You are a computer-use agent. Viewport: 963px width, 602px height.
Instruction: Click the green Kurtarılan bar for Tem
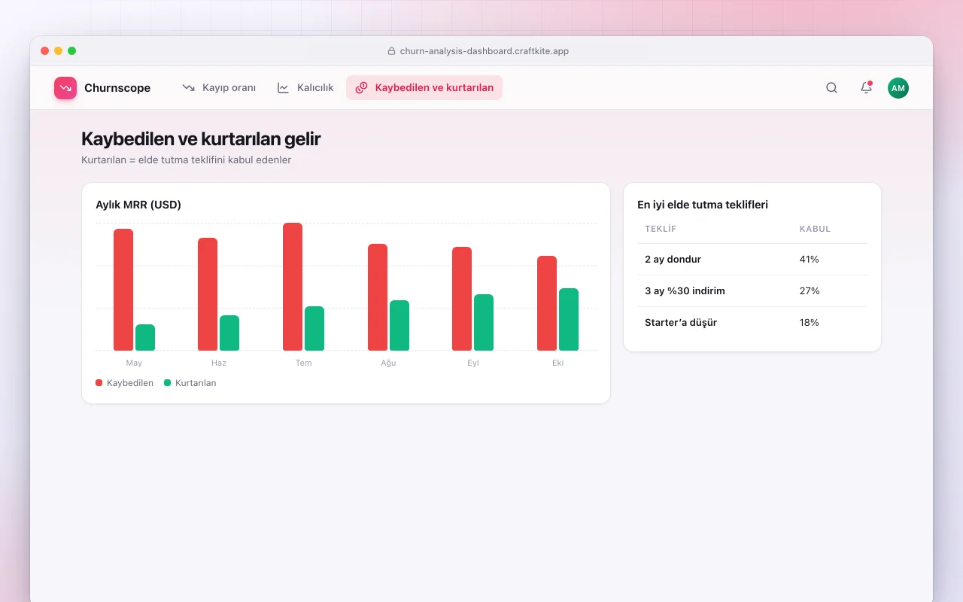click(314, 329)
